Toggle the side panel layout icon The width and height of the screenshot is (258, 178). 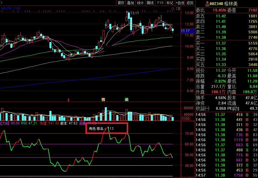[x=178, y=8]
